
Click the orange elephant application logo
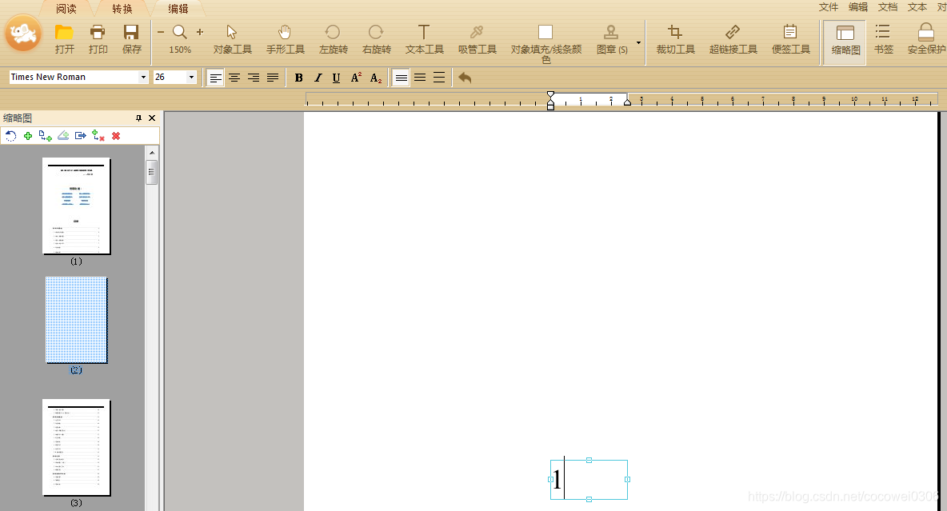[x=23, y=34]
